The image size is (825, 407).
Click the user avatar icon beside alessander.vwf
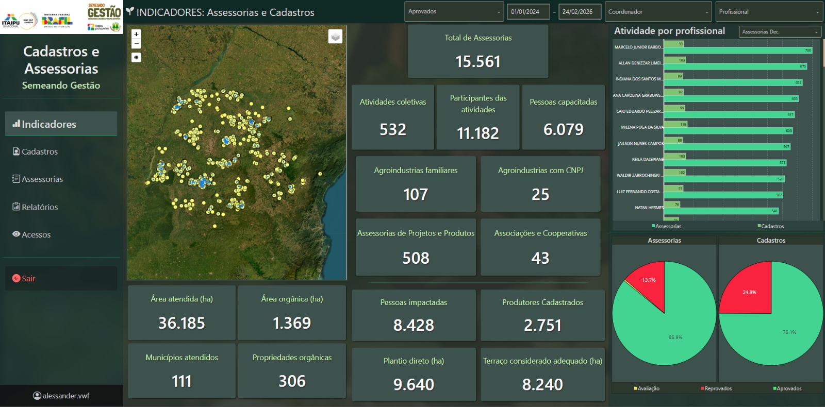point(37,396)
